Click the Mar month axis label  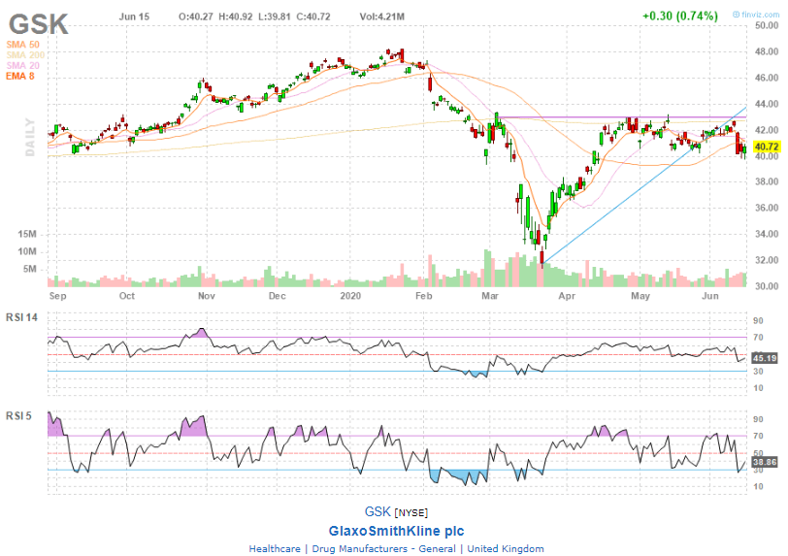point(490,296)
